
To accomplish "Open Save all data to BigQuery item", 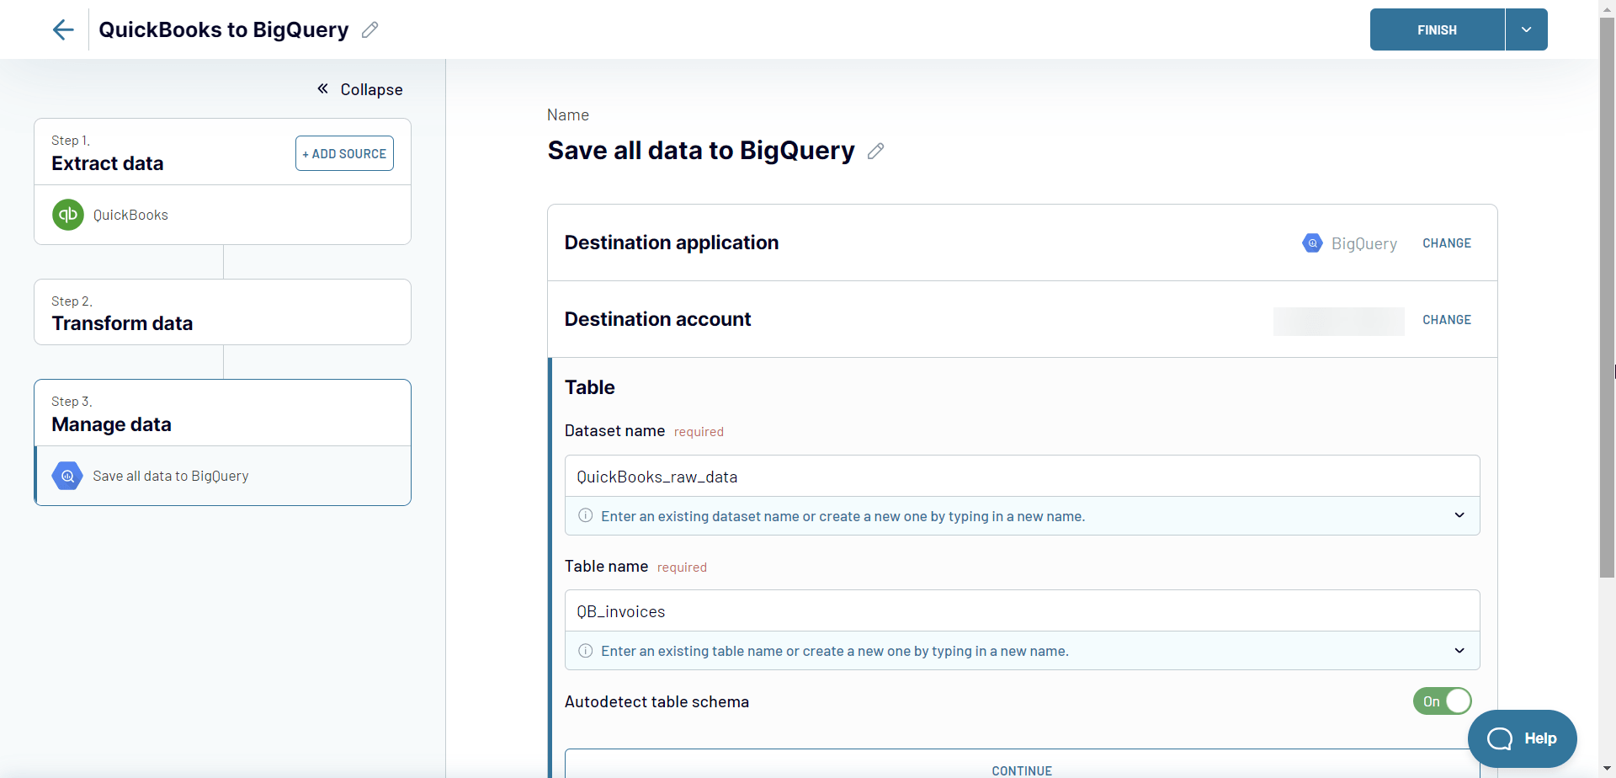I will coord(222,476).
